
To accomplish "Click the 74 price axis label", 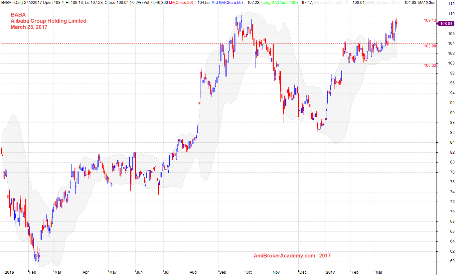I will [x=452, y=192].
